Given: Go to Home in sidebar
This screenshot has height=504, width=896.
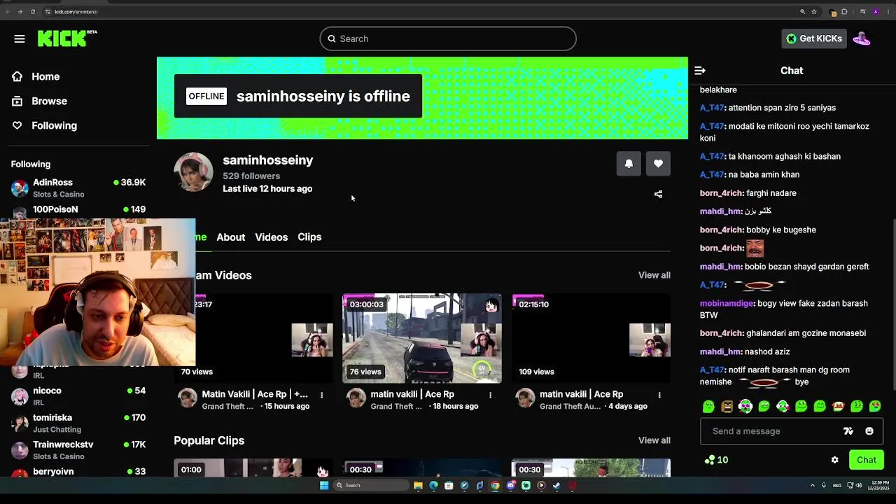Looking at the screenshot, I should pos(36,76).
